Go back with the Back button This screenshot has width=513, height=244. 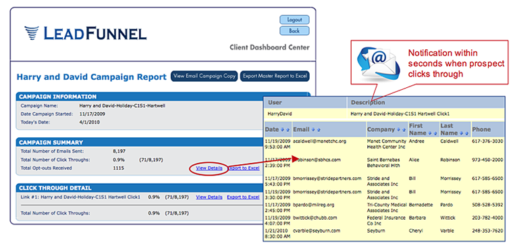pos(294,31)
